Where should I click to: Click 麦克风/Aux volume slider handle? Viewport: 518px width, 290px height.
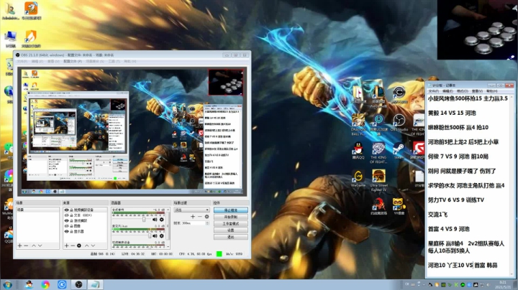[150, 235]
